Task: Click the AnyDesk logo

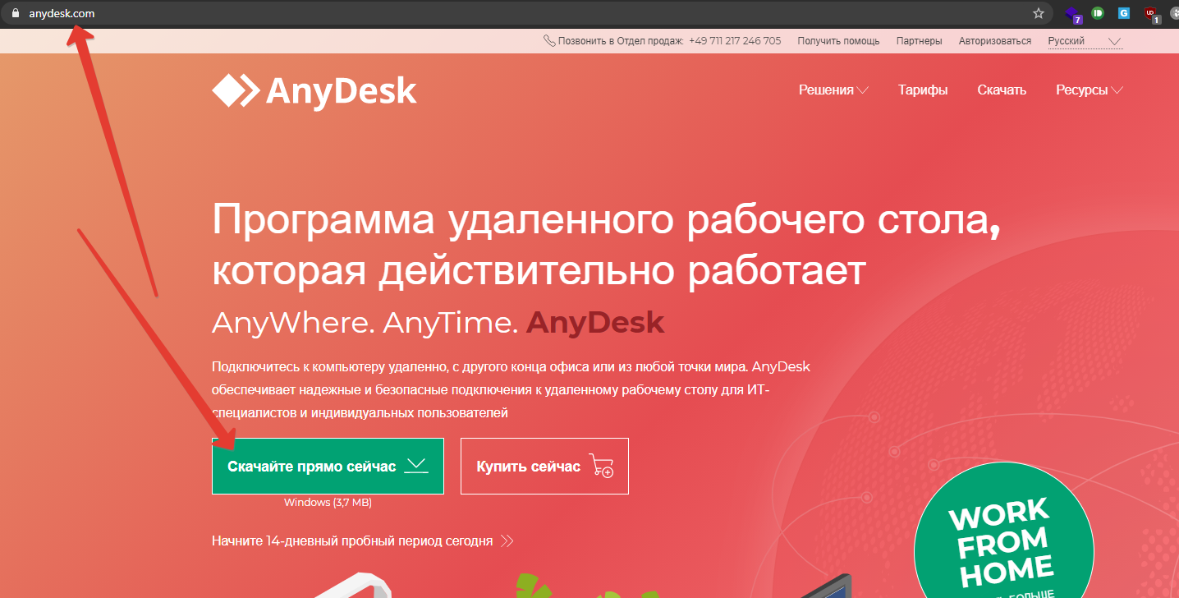Action: [314, 90]
